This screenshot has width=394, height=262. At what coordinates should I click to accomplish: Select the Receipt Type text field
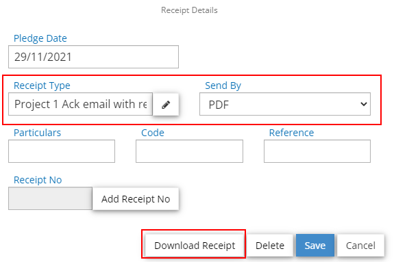pyautogui.click(x=80, y=104)
